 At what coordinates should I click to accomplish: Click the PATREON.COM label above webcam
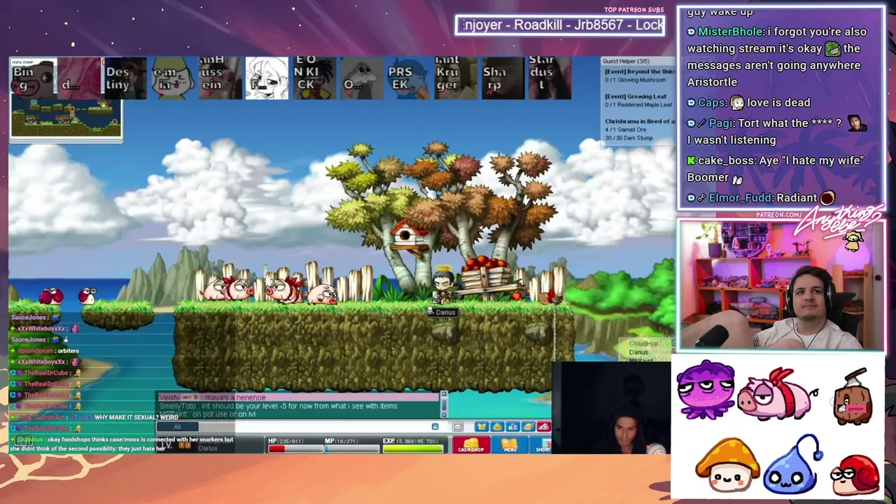tap(779, 215)
